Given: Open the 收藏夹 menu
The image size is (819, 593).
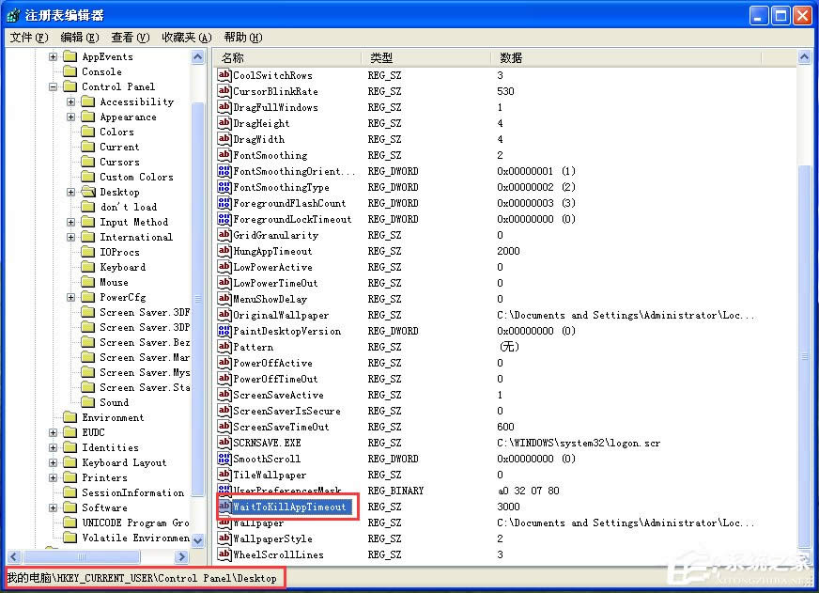Looking at the screenshot, I should coord(186,38).
